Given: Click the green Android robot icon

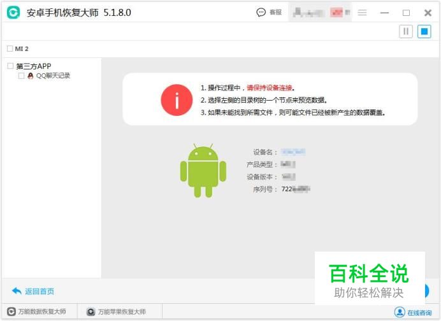Looking at the screenshot, I should click(203, 170).
